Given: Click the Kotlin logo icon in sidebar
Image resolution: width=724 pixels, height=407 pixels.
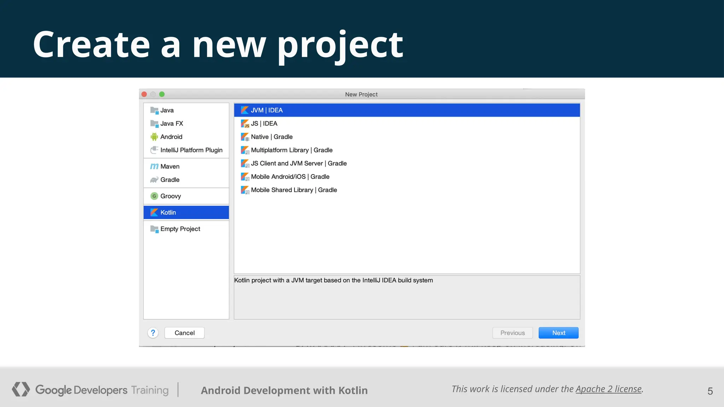Looking at the screenshot, I should (x=154, y=212).
